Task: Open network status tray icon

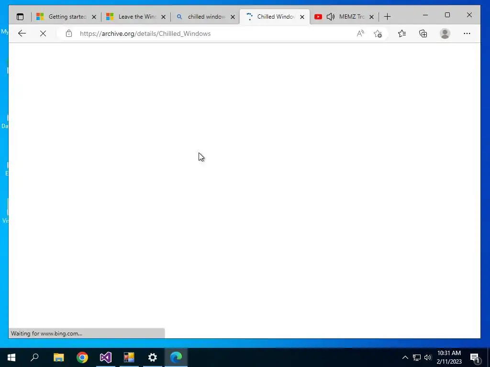Action: (x=417, y=357)
